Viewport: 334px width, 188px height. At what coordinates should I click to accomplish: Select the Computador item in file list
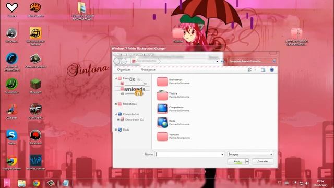[173, 109]
